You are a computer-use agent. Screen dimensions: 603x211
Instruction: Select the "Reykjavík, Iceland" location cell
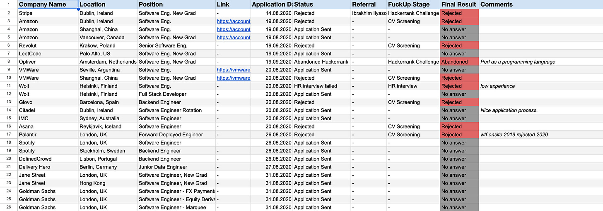(x=108, y=126)
